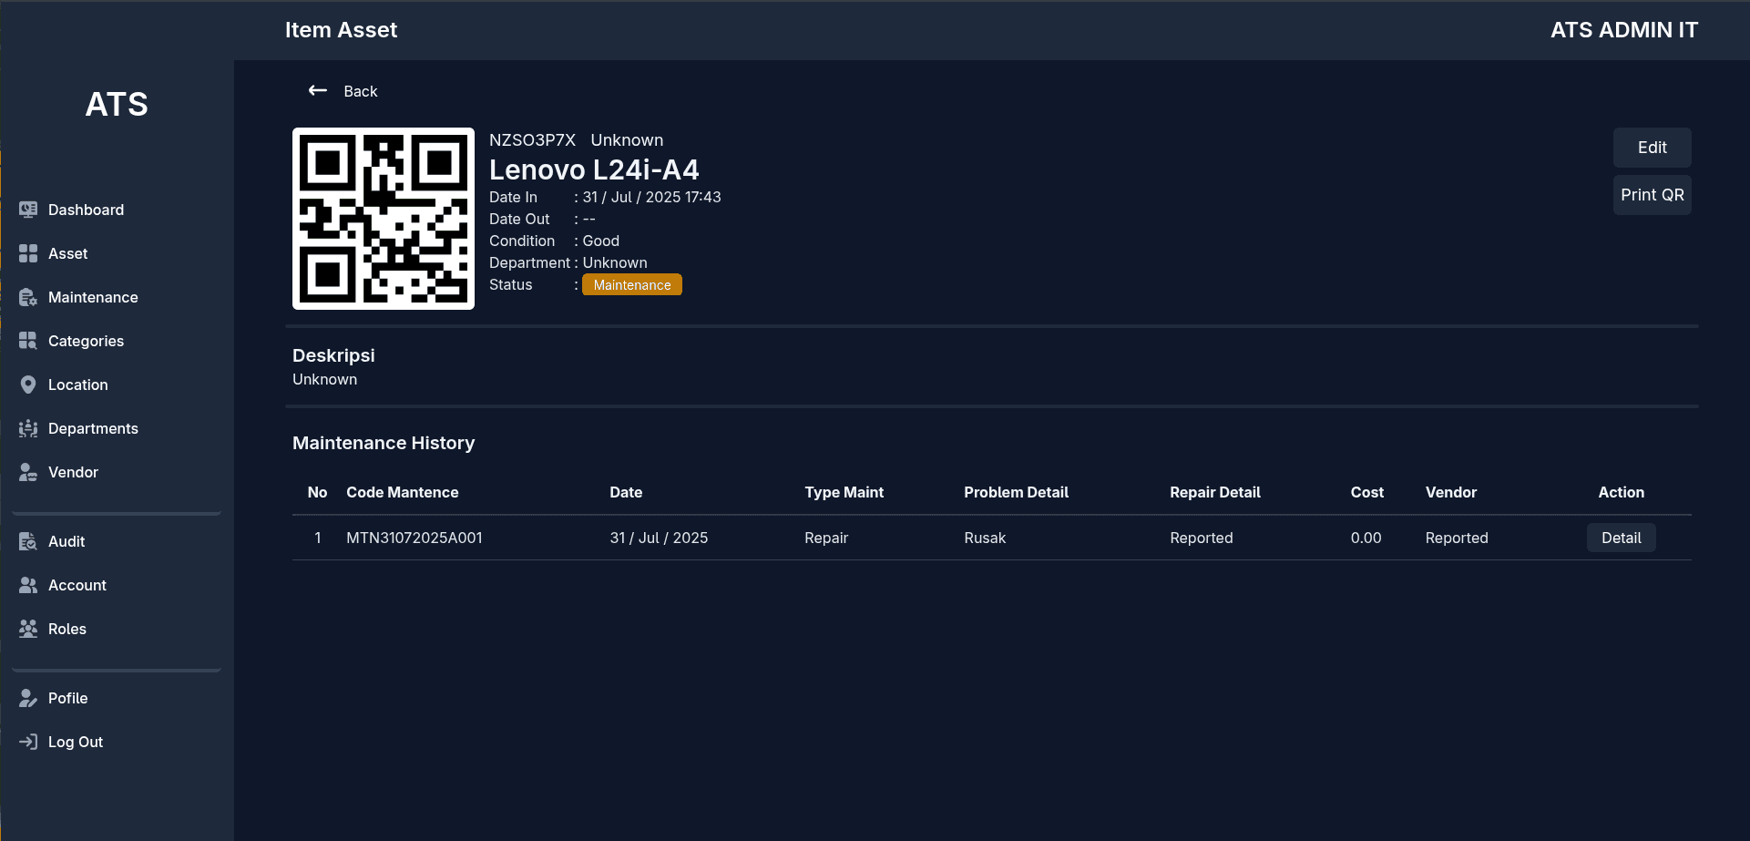Screen dimensions: 1750x841
Task: Click the Profile sidebar icon
Action: click(x=28, y=698)
